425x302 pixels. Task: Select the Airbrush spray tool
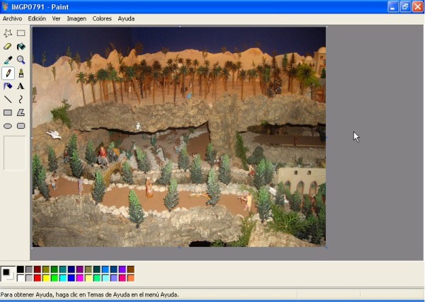coord(8,86)
